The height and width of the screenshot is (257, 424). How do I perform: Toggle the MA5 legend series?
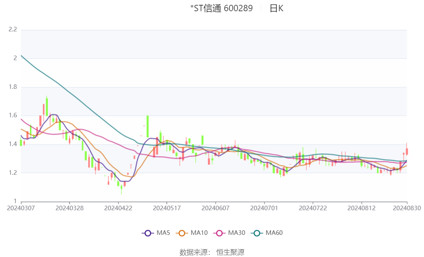click(x=156, y=233)
